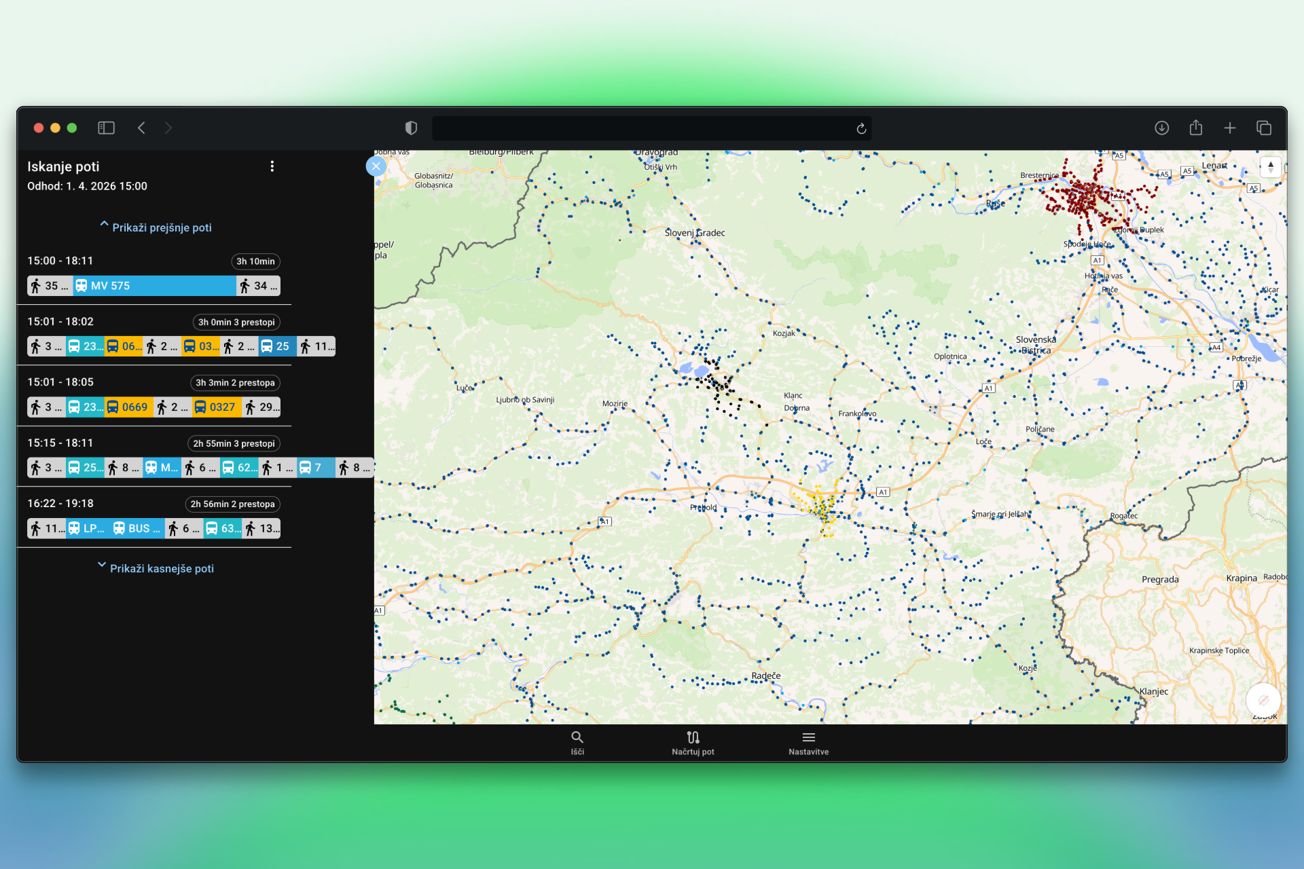Click the Safari share icon
1304x869 pixels.
[x=1196, y=128]
